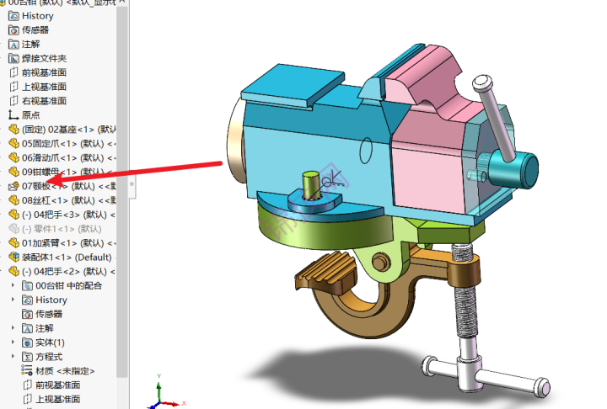Click the 右视基准面 plane icon
The height and width of the screenshot is (409, 607).
[13, 101]
